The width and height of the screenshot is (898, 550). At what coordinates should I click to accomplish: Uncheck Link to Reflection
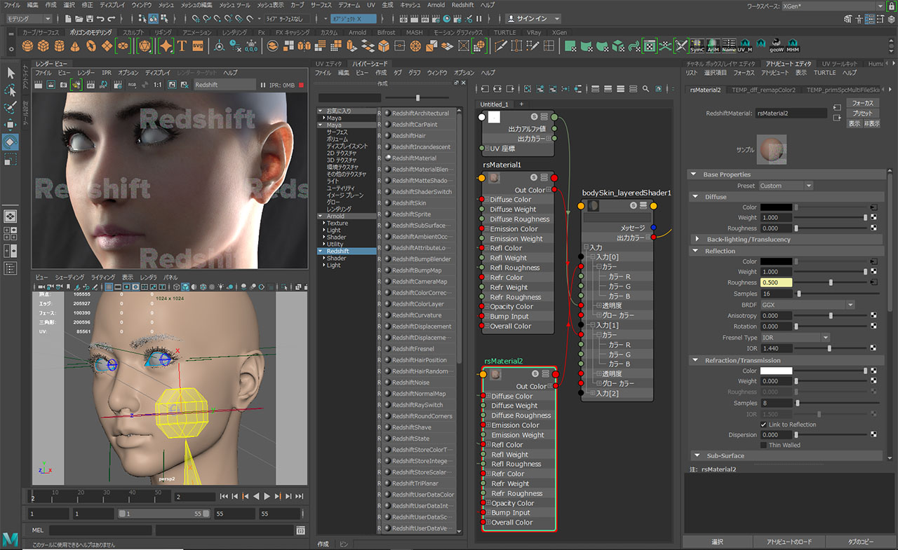(763, 425)
